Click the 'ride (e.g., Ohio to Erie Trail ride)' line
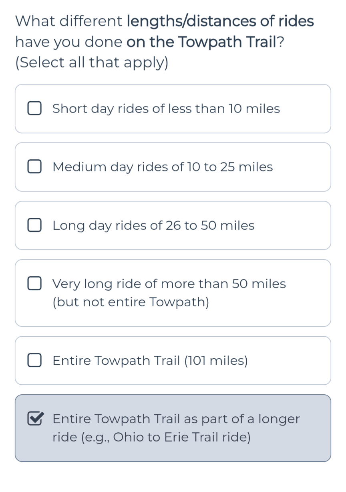346x492 pixels. [x=151, y=438]
